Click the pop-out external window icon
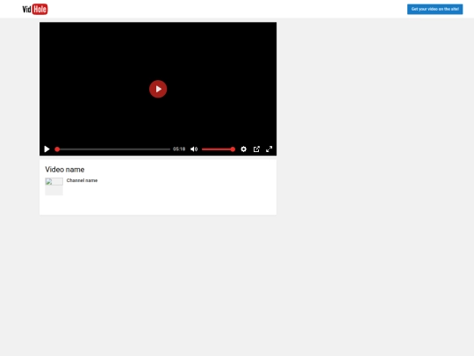The width and height of the screenshot is (474, 356). point(256,149)
